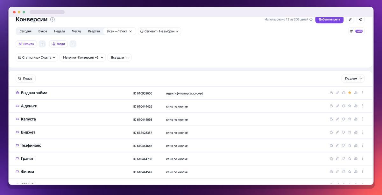Mark Капуста goal as favorite
The height and width of the screenshot is (195, 382).
tap(350, 119)
